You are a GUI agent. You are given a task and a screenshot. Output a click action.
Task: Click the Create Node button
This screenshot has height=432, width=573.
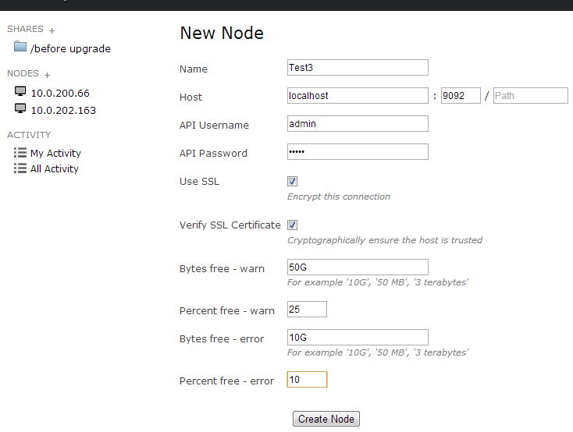(x=326, y=419)
